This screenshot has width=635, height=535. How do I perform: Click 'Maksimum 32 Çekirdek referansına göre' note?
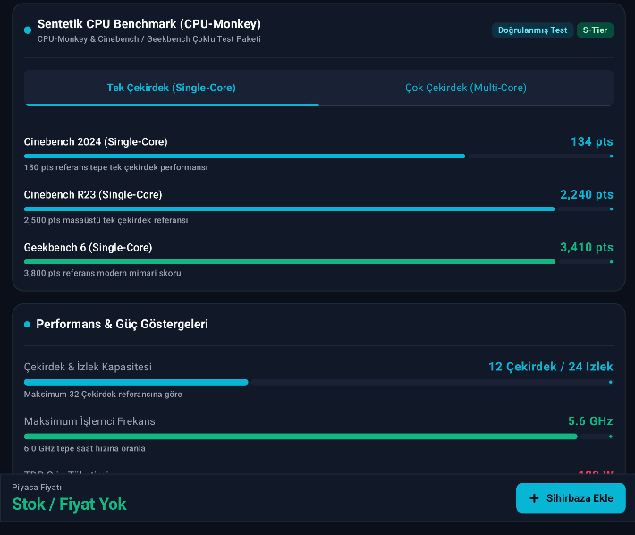[103, 394]
